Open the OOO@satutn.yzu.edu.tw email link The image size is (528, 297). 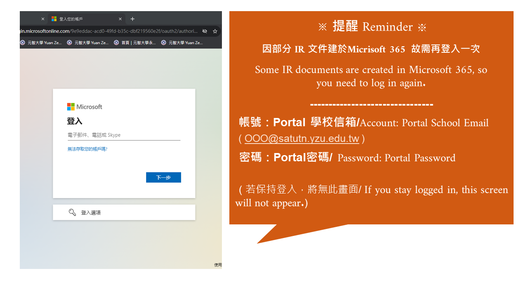click(302, 139)
